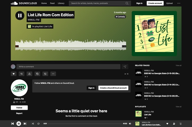Click the List Life playlist thumbnail in the sidebar
This screenshot has width=192, height=127.
click(139, 114)
